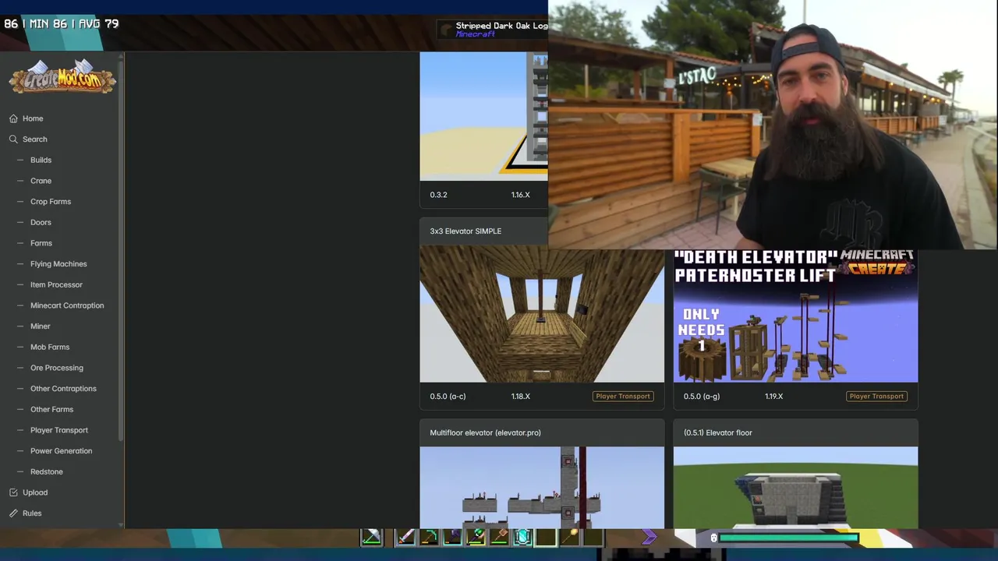Open the Elevator floor thumbnail
The height and width of the screenshot is (561, 998).
pos(795,487)
